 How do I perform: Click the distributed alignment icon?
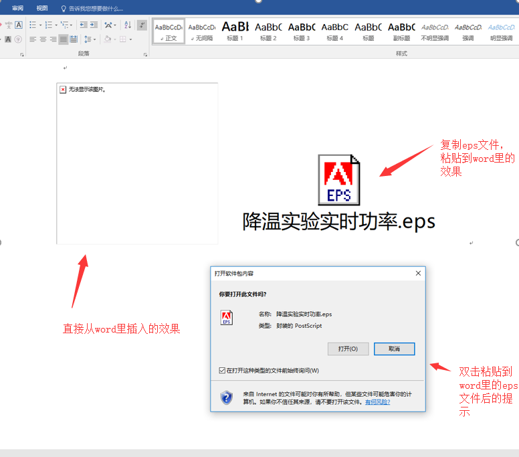(x=74, y=39)
